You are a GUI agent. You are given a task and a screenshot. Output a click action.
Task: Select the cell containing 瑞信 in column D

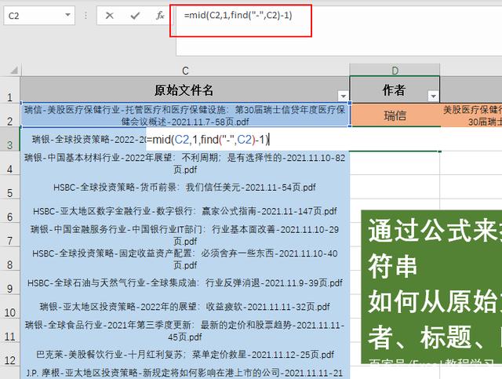pyautogui.click(x=395, y=115)
